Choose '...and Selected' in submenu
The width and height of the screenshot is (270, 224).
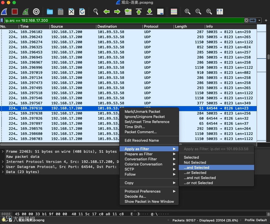pos(196,168)
